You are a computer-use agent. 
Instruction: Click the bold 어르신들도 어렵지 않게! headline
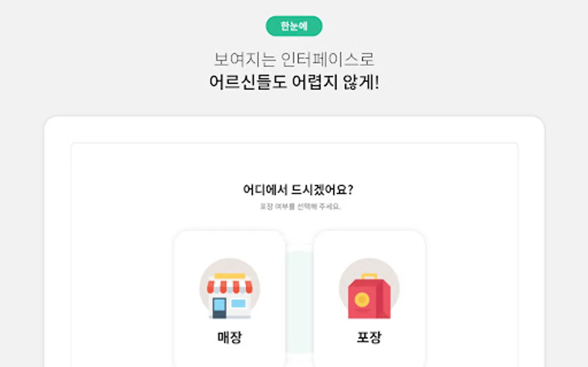(294, 82)
